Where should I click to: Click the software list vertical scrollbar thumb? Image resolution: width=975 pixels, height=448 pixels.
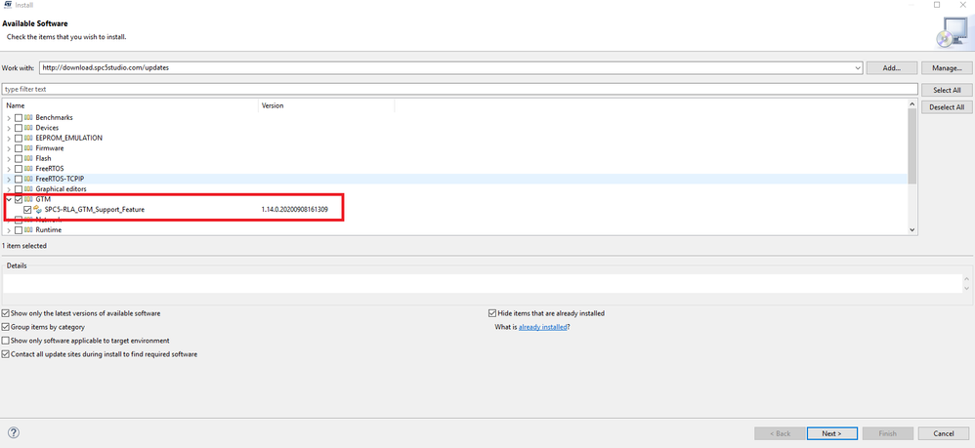tap(912, 146)
